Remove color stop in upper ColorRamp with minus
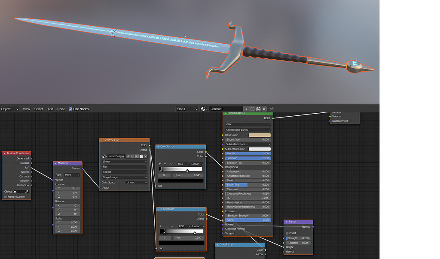Screen dimensions: 440x259 click(165, 164)
